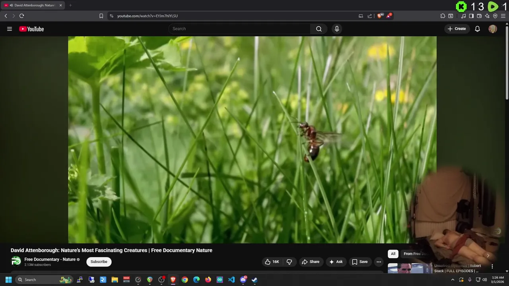This screenshot has width=509, height=286.
Task: Click the share page icon in address bar
Action: click(x=370, y=16)
